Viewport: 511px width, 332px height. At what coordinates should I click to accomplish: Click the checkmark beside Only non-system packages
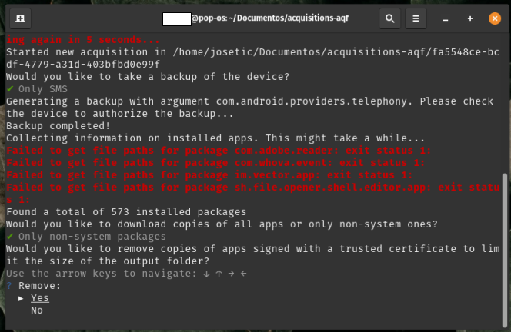(x=9, y=237)
